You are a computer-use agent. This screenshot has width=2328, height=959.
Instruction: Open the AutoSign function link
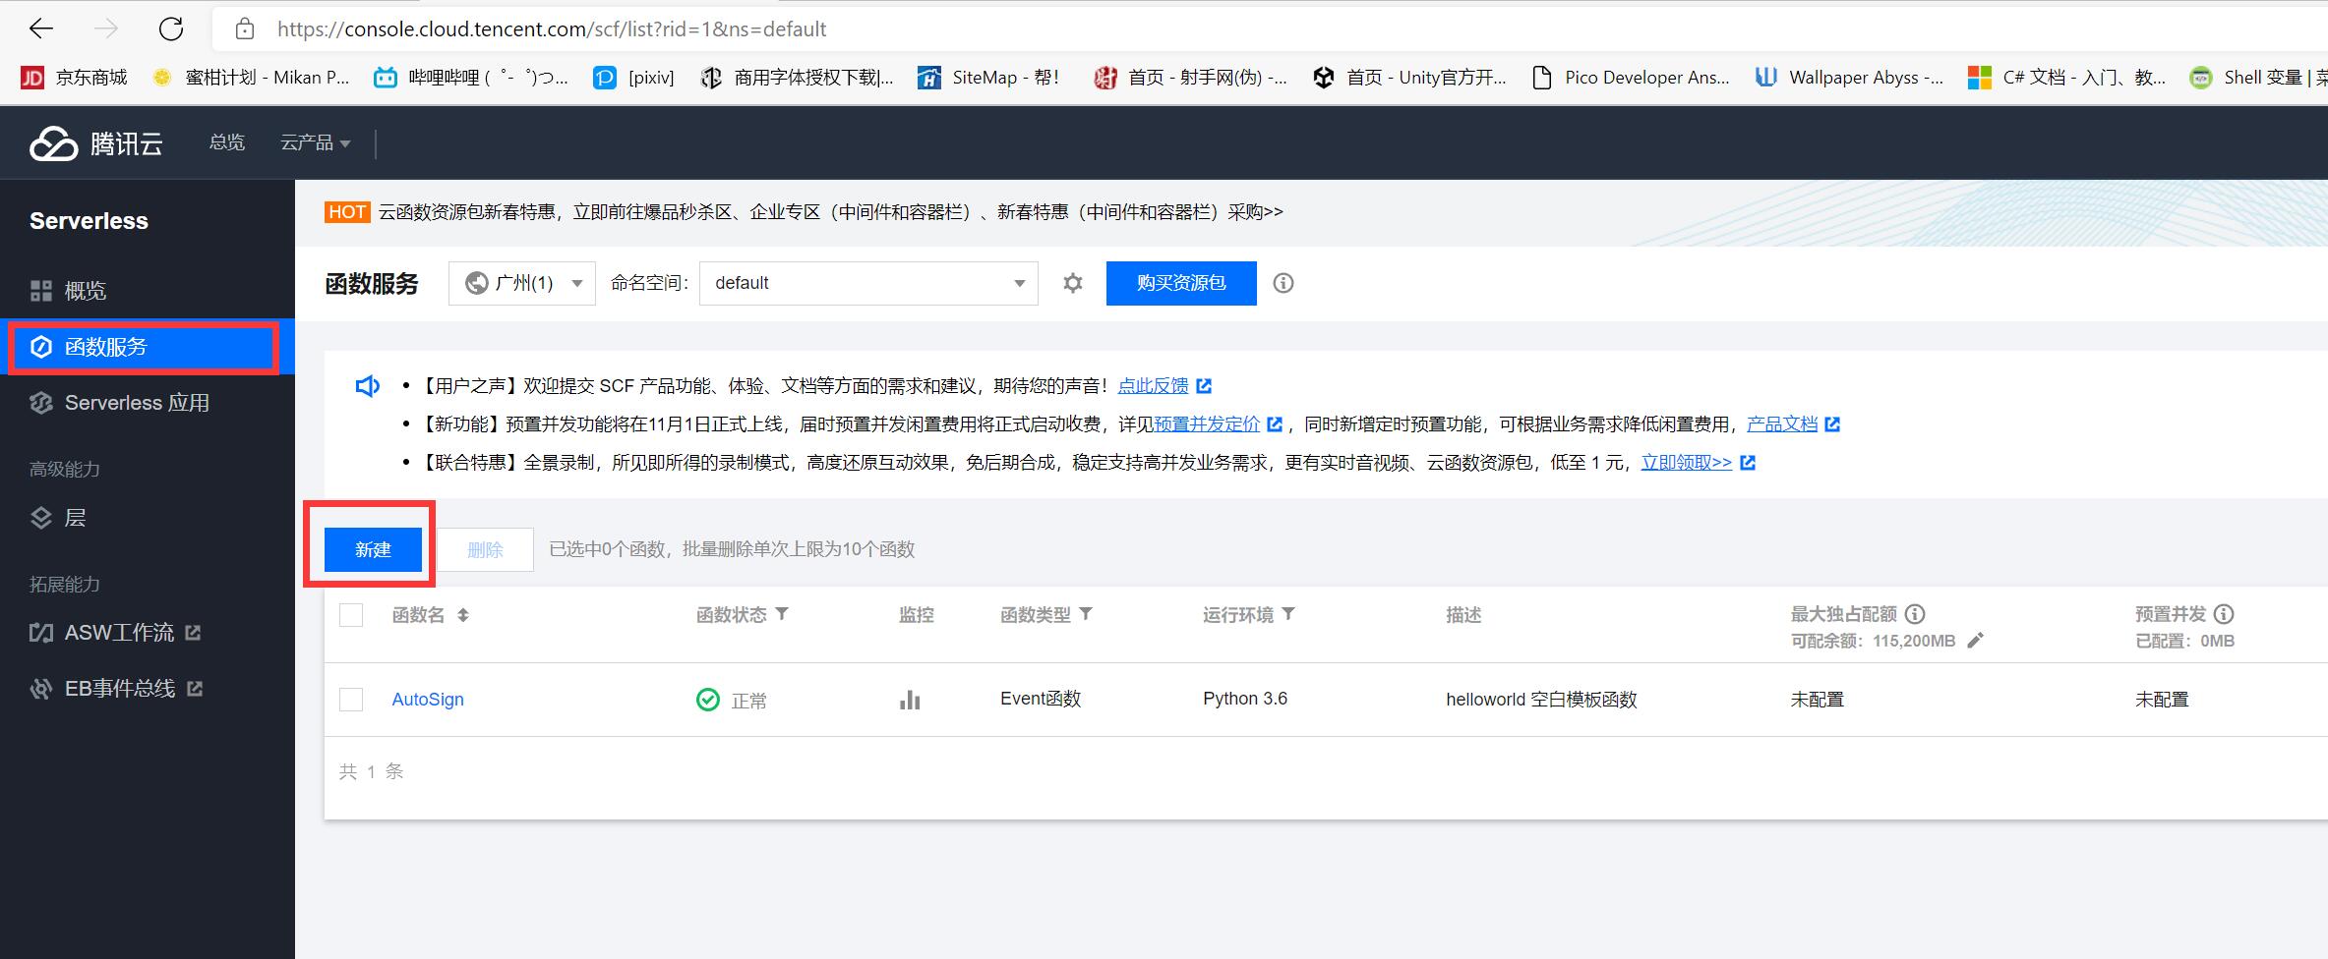tap(428, 700)
